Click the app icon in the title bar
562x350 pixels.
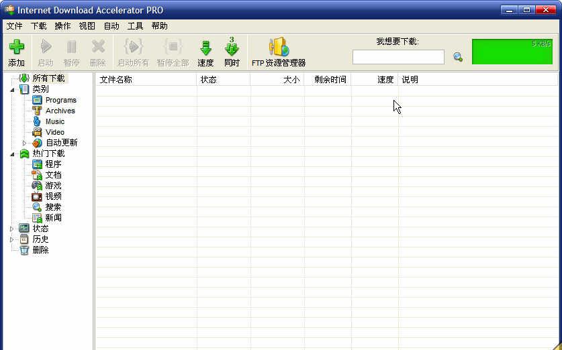(9, 9)
